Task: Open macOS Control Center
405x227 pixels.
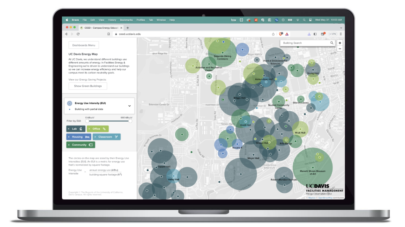Action: [310, 20]
